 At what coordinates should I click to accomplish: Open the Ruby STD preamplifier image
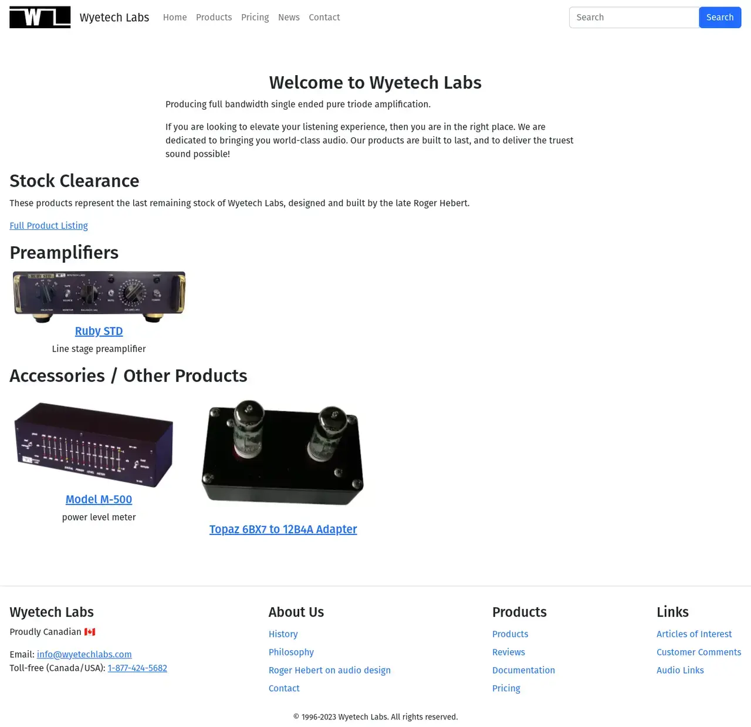[x=99, y=297]
